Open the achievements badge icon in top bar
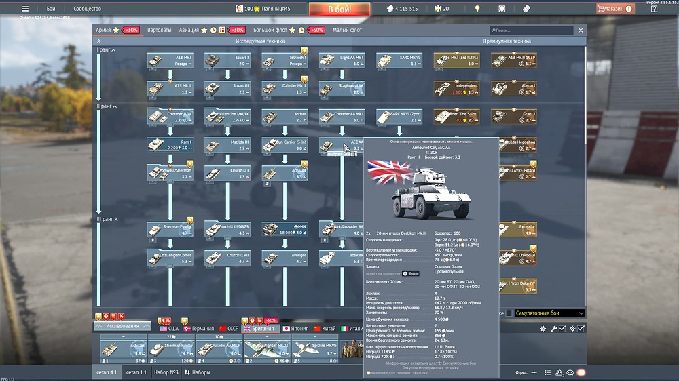 coord(502,9)
